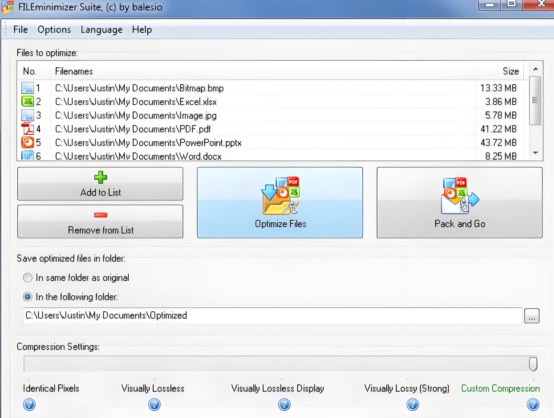Set compression to Visually Lossless label
Screen dimensions: 554x418
point(153,388)
